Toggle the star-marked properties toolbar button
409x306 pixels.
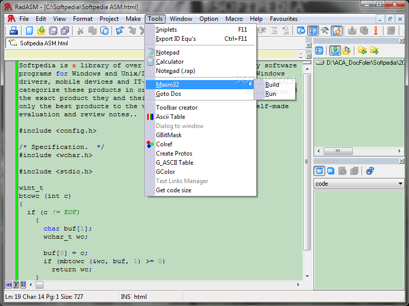337,31
